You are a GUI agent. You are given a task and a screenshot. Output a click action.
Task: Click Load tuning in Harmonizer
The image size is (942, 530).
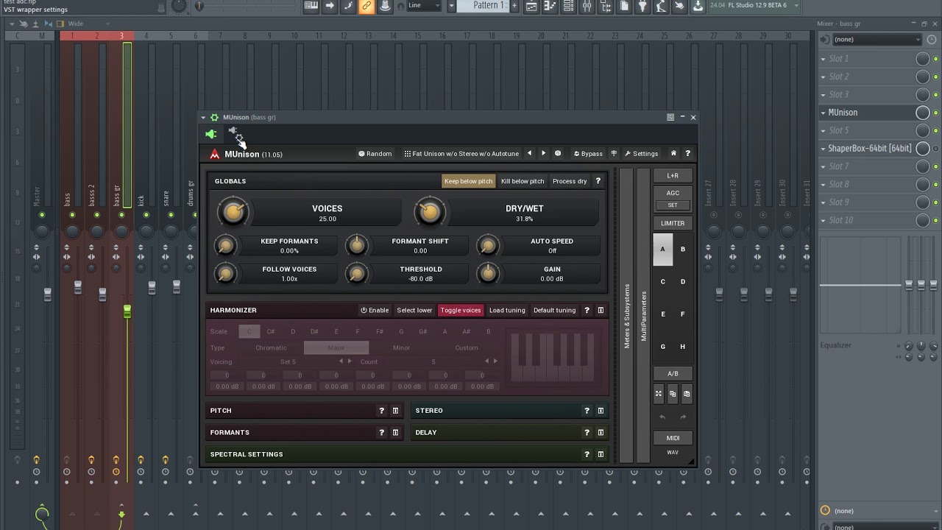pos(507,310)
